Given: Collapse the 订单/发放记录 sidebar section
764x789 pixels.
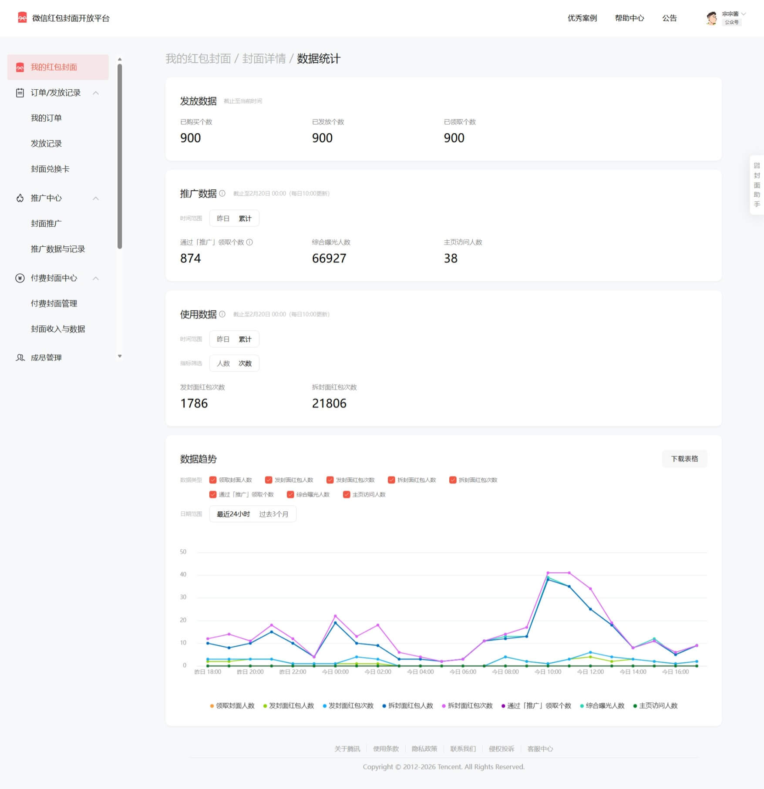Looking at the screenshot, I should pos(96,93).
